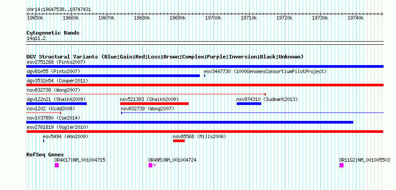The image size is (396, 190).
Task: Click the 19710k ruler tick label
Action: (249, 18)
